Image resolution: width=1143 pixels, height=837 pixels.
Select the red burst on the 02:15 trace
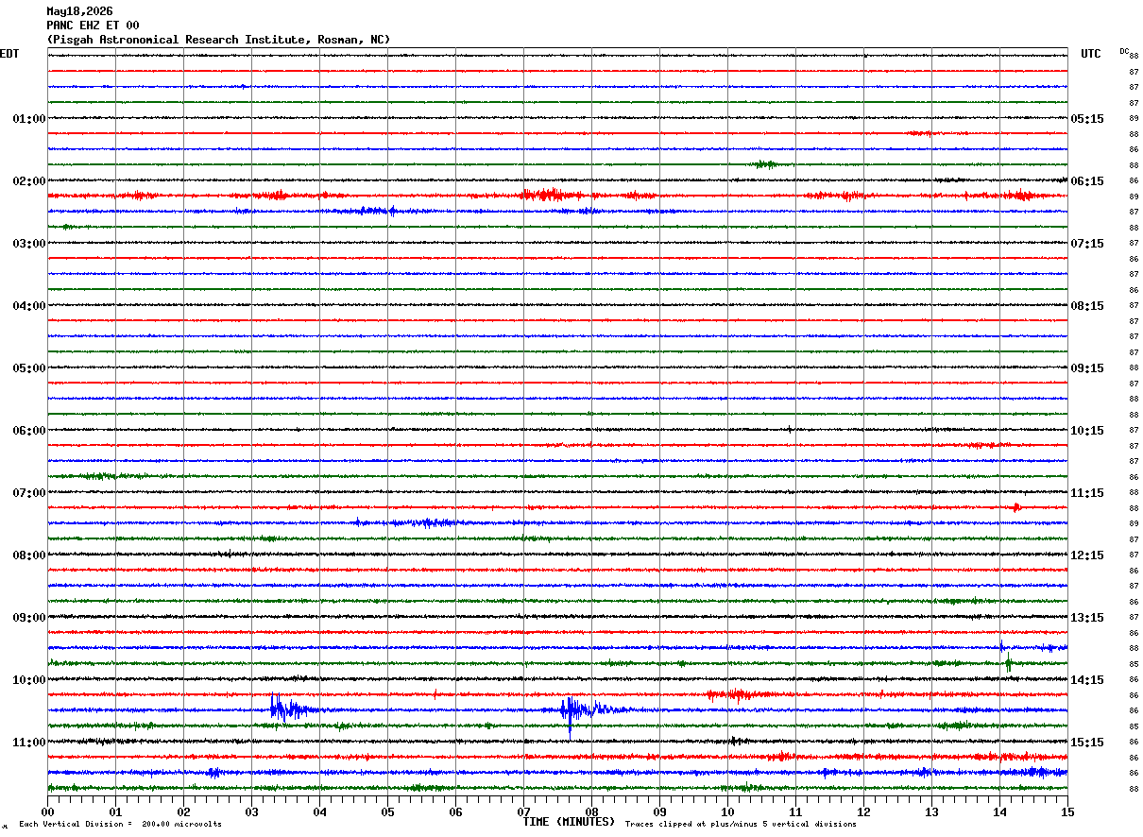tap(553, 196)
